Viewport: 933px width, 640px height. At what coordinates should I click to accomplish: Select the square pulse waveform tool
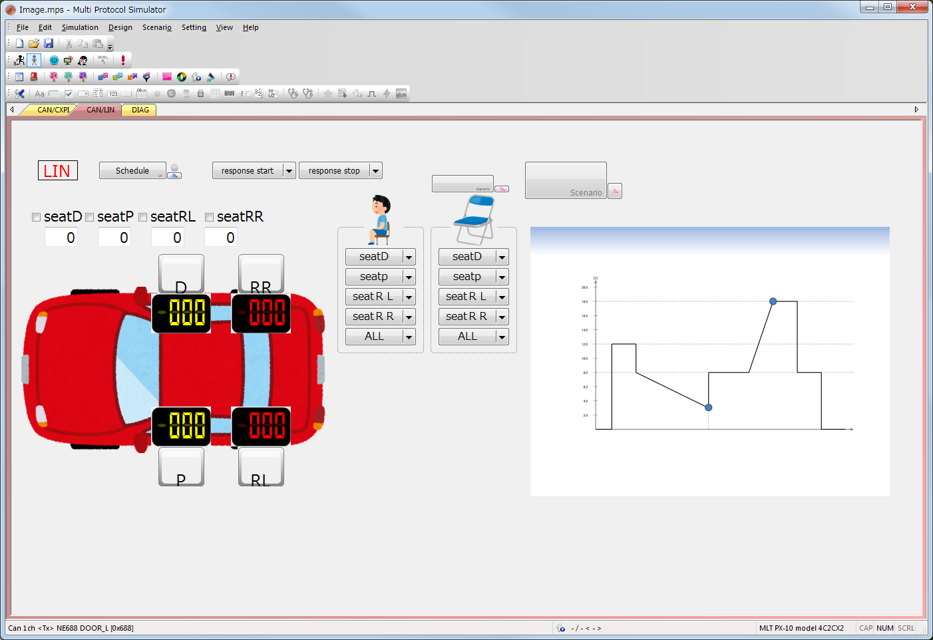coord(371,93)
